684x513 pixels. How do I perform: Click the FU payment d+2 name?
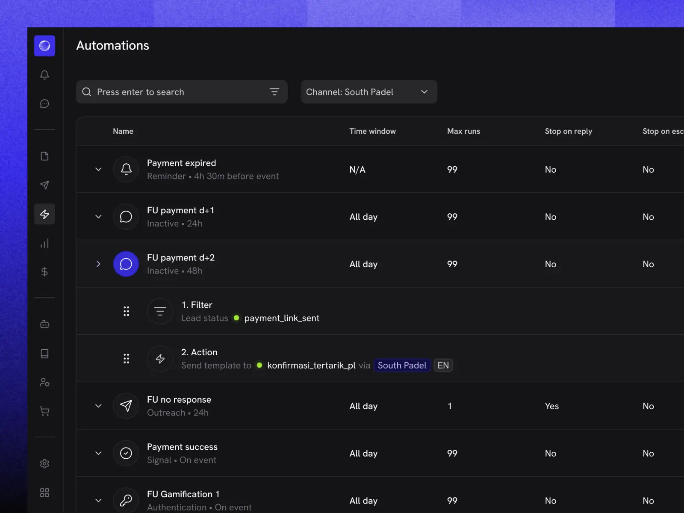coord(181,258)
